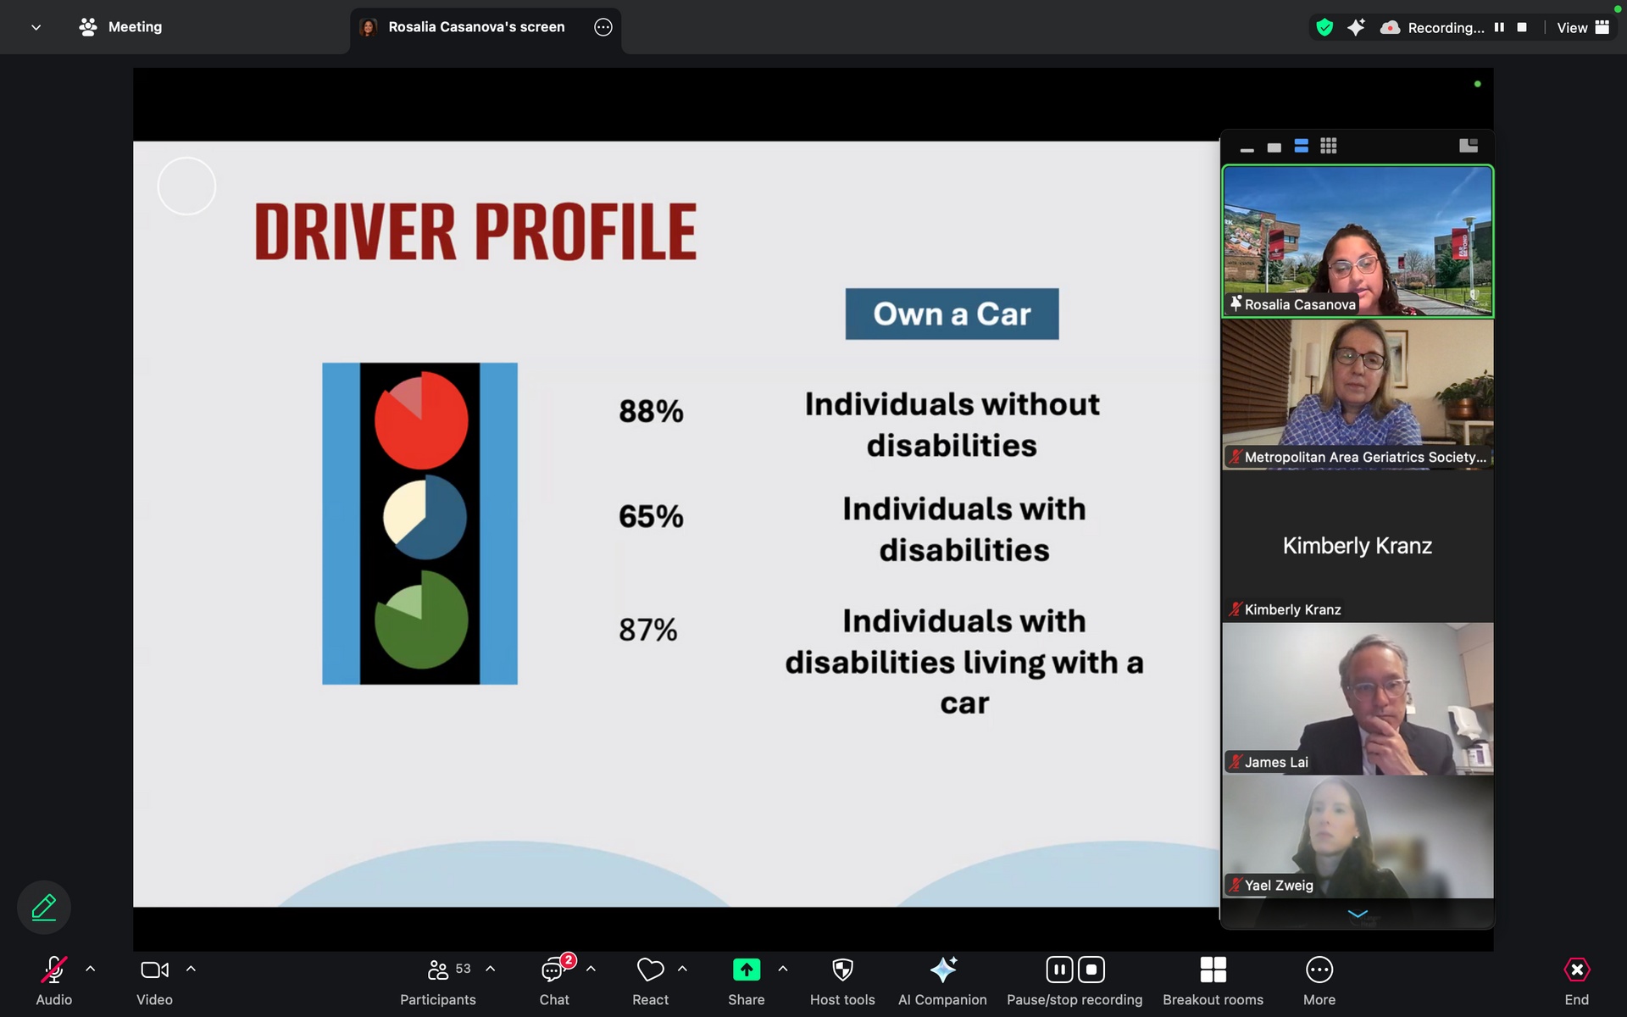Click the green encryption shield icon
Image resolution: width=1627 pixels, height=1017 pixels.
click(x=1324, y=27)
